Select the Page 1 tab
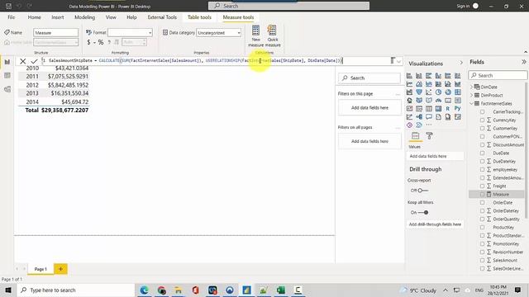529x297 pixels. click(x=41, y=269)
